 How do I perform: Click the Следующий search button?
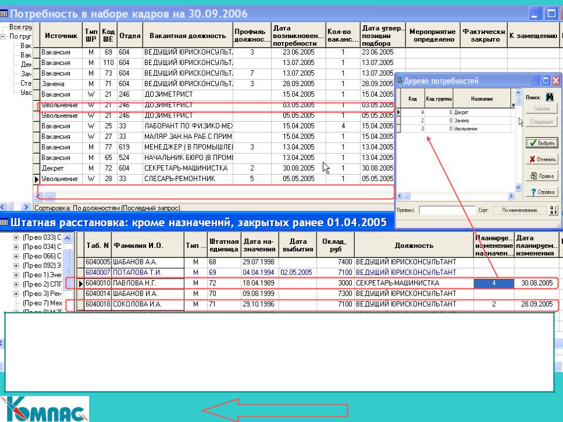pyautogui.click(x=541, y=122)
